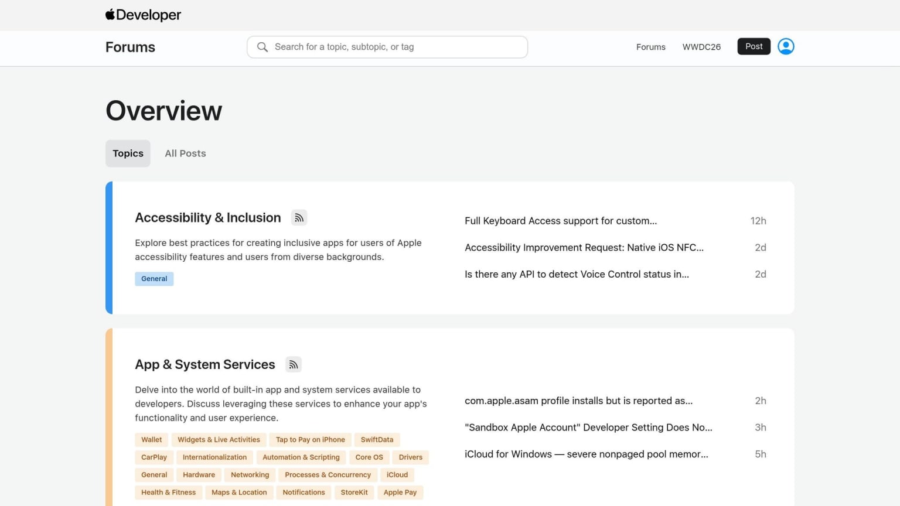Switch to the Topics tab
900x506 pixels.
[128, 153]
